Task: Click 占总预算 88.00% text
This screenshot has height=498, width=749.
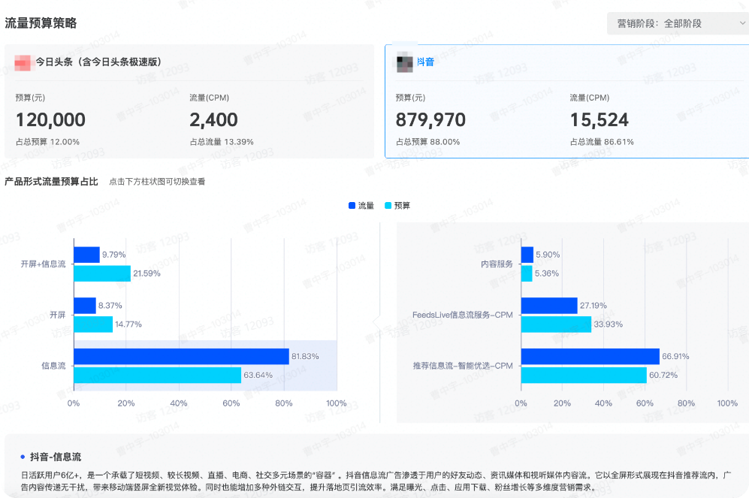Action: [x=428, y=142]
